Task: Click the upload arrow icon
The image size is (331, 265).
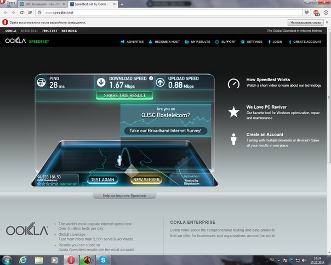Action: pos(160,82)
